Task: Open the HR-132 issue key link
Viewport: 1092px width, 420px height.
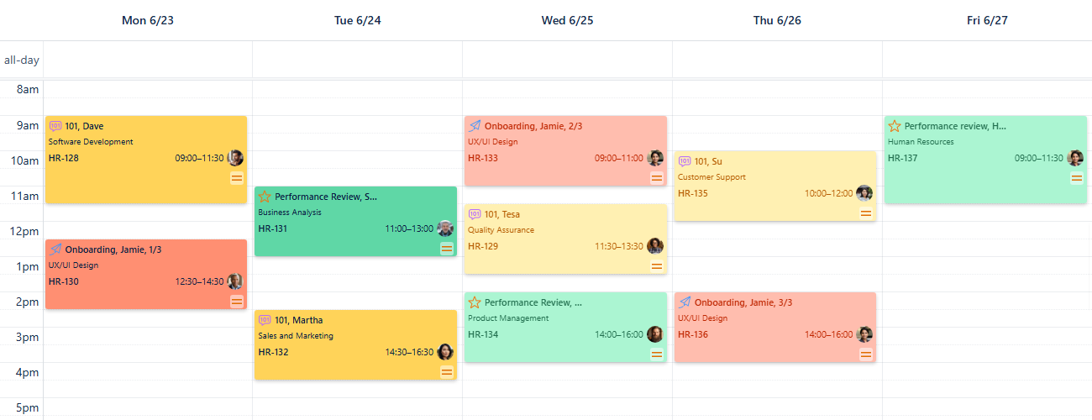Action: pyautogui.click(x=273, y=352)
